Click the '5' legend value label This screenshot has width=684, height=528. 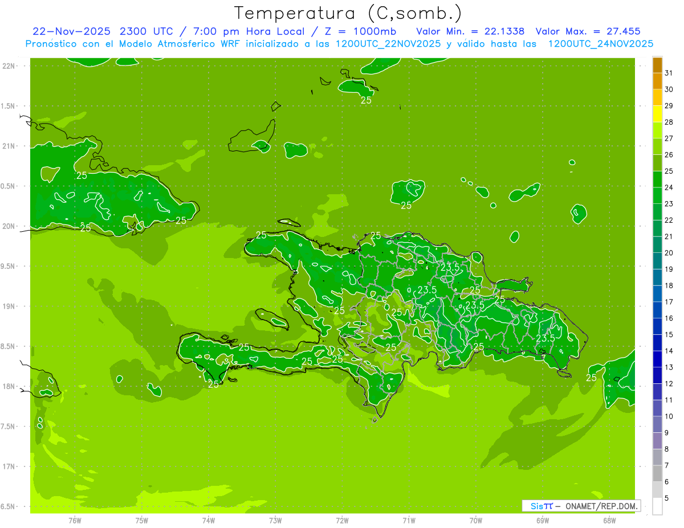point(667,498)
